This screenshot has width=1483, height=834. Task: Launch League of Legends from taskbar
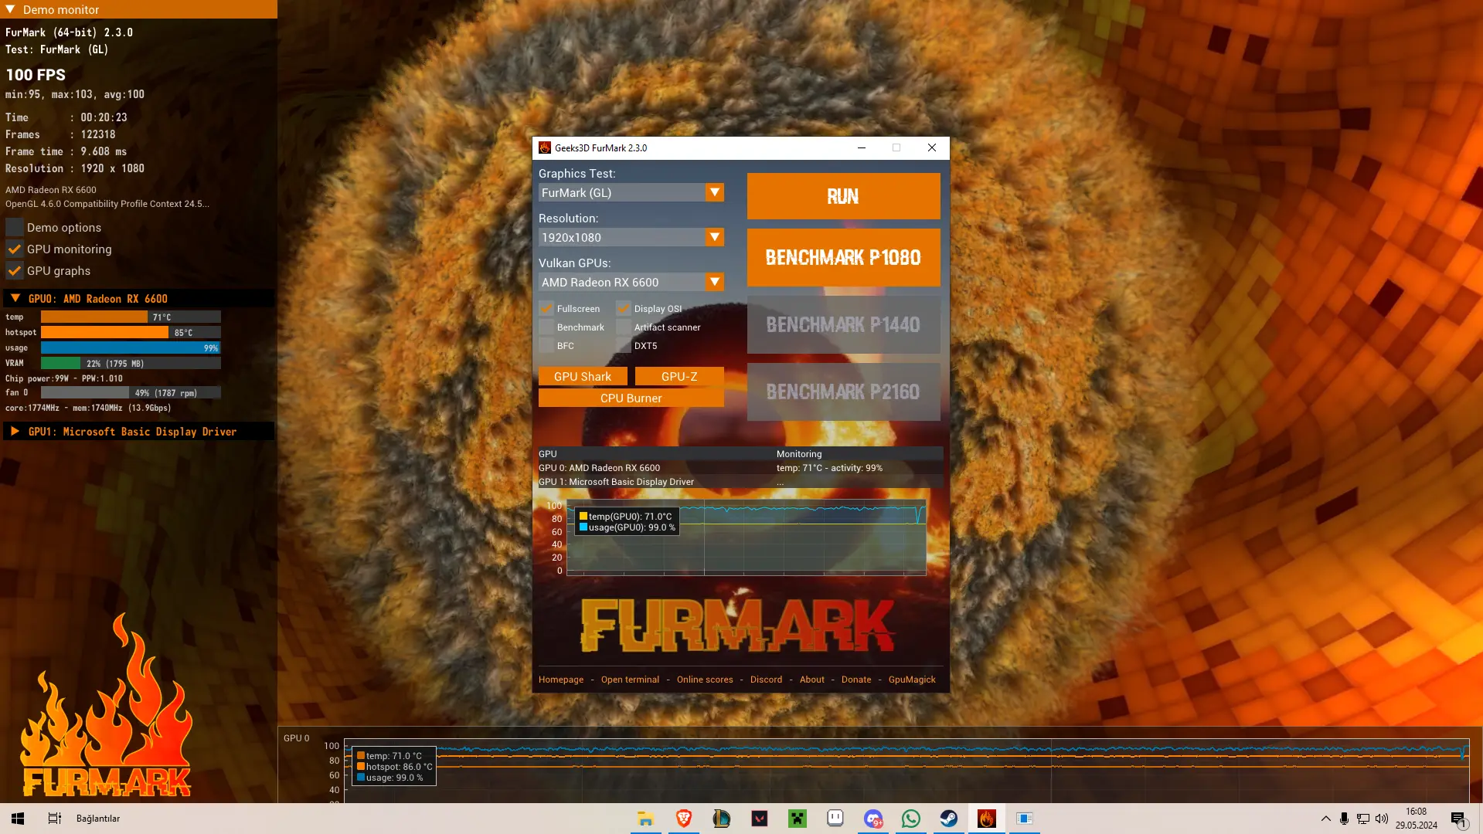point(721,819)
